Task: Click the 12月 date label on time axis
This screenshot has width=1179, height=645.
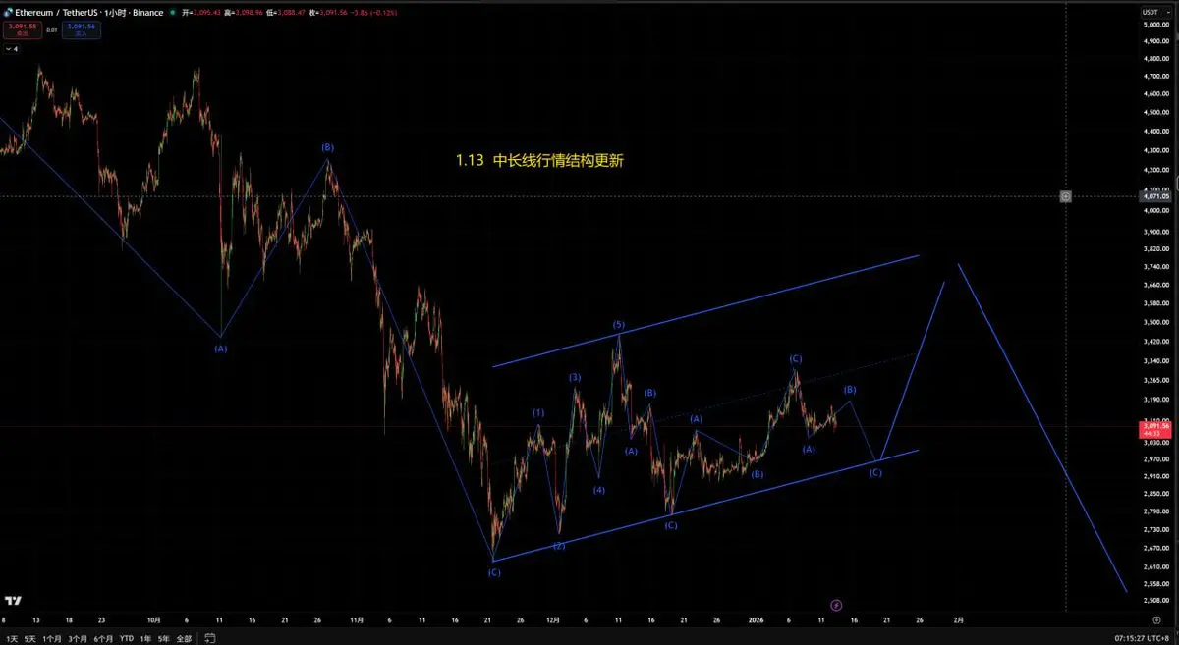Action: pos(553,620)
